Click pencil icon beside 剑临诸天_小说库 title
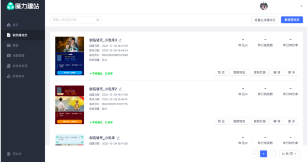This screenshot has height=162, width=308. coord(118,138)
